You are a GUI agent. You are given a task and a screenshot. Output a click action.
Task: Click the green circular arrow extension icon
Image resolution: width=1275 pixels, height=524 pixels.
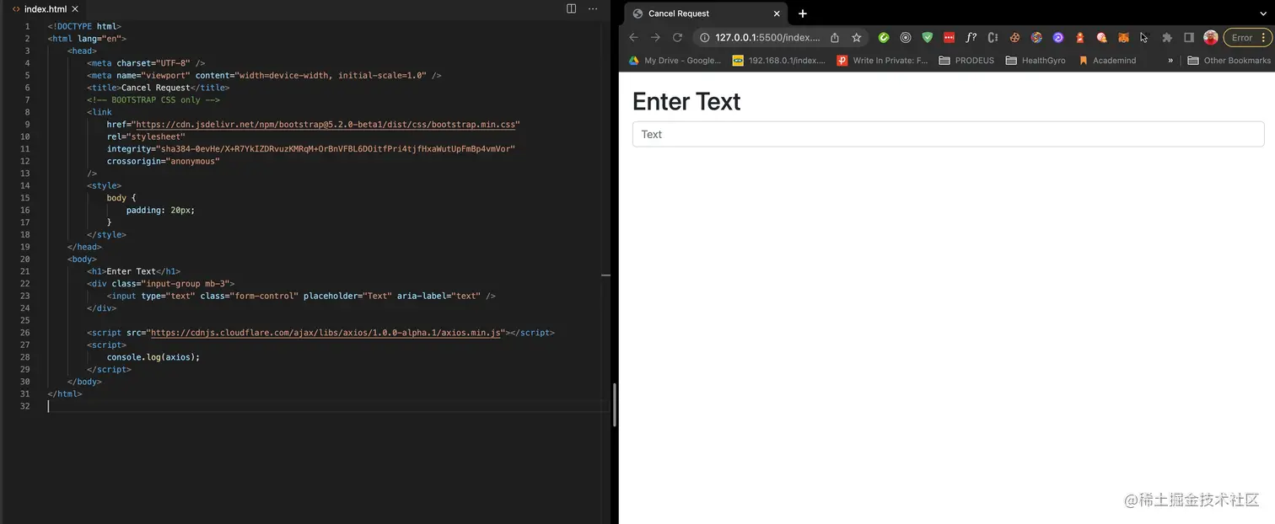pos(884,37)
